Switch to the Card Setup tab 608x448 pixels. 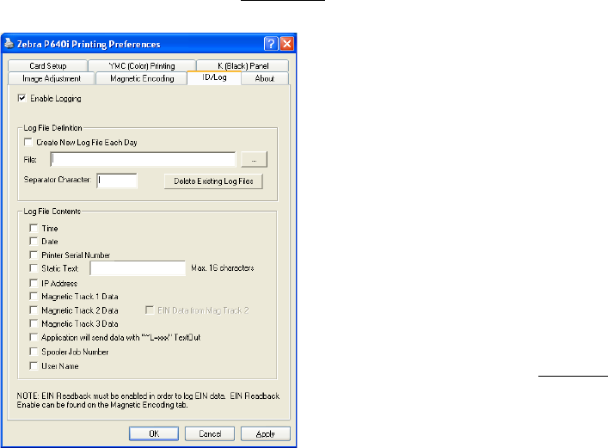point(47,65)
